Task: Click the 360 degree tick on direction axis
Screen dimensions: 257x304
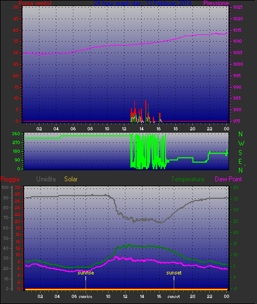Action: pyautogui.click(x=16, y=134)
